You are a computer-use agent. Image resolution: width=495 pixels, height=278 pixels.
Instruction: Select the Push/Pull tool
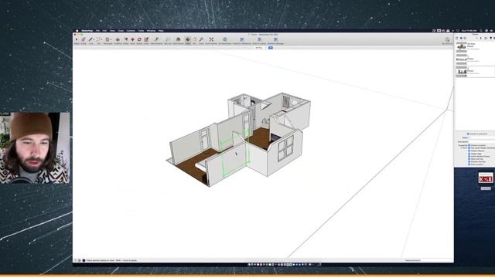118,39
